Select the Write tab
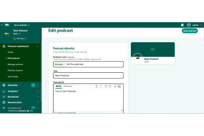204x136 pixels. 58,86
